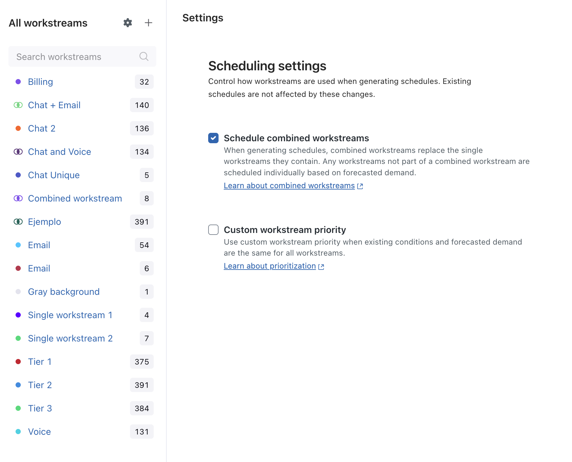Open the Chat Unique workstream
572x462 pixels.
point(54,175)
